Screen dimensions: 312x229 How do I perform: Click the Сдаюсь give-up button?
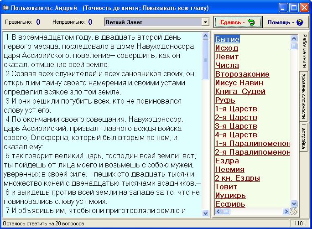point(238,22)
